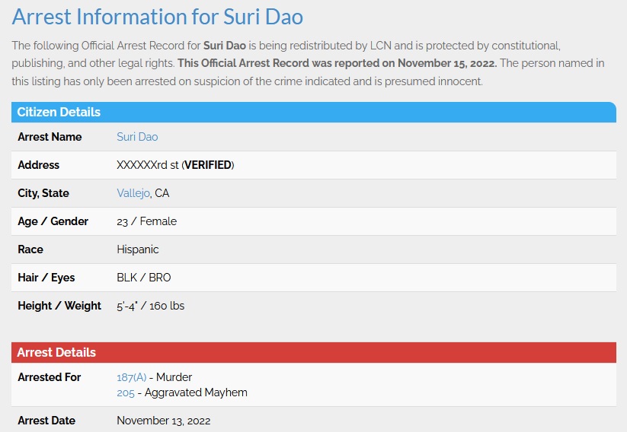Click the VERIFIED address text
Image resolution: width=627 pixels, height=432 pixels.
(x=208, y=165)
